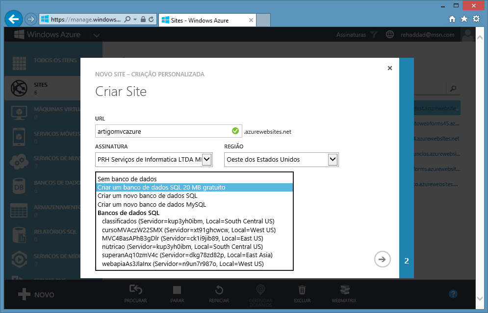Click the Windows Azure logo
This screenshot has width=488, height=313.
coord(47,34)
